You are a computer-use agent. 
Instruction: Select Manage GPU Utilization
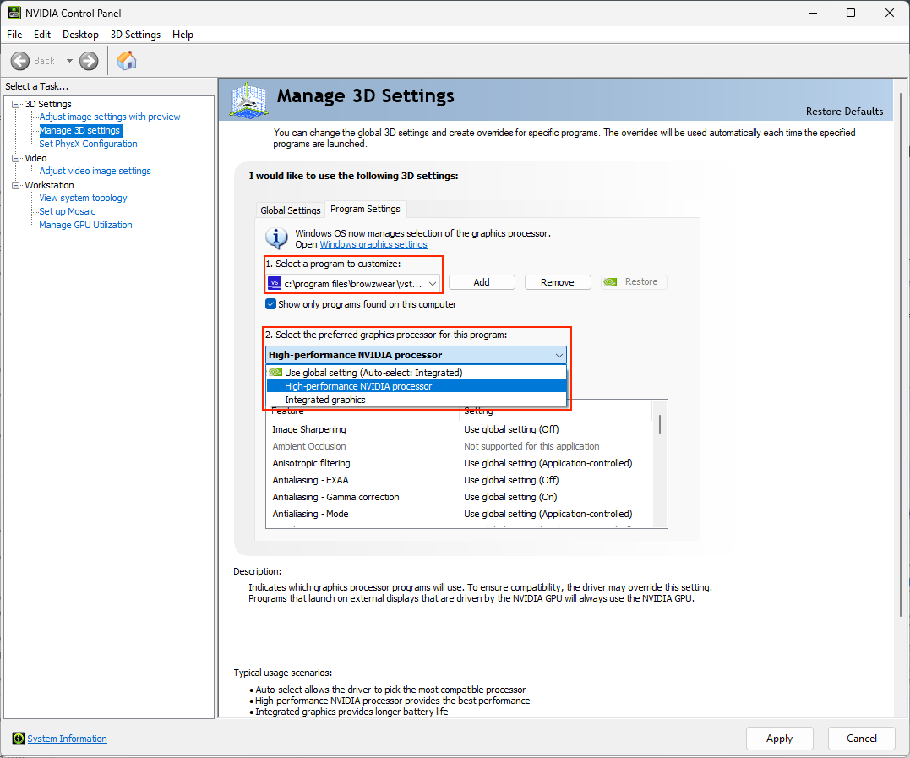pyautogui.click(x=85, y=225)
